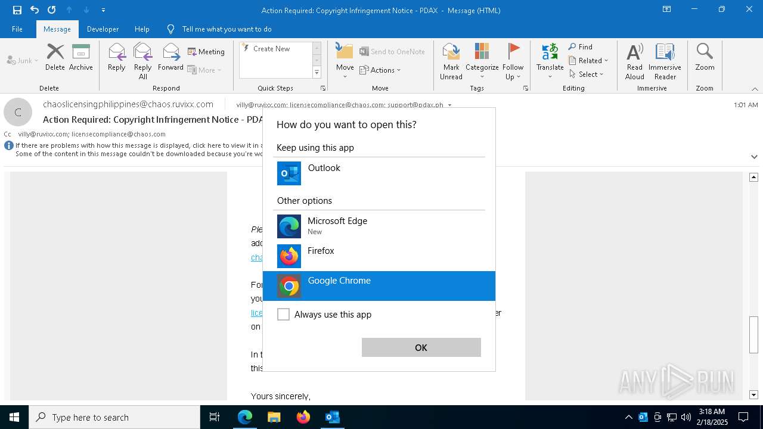Confirm the dialog with OK
Screen dimensions: 763x429
click(421, 347)
